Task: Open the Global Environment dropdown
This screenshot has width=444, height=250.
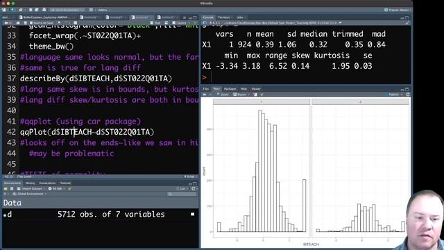Action: (x=30, y=194)
